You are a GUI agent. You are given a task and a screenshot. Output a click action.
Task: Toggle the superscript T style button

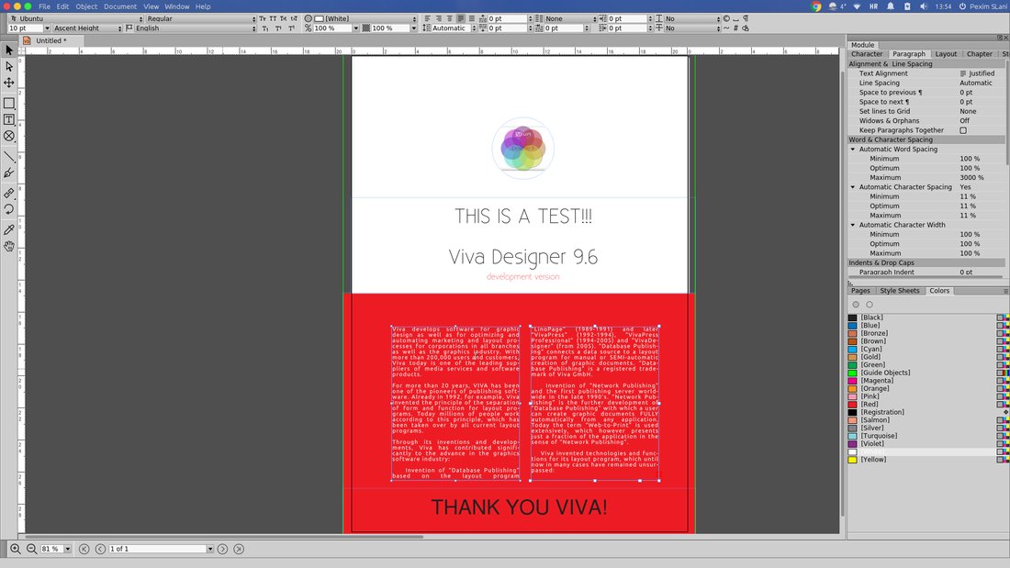tap(278, 28)
